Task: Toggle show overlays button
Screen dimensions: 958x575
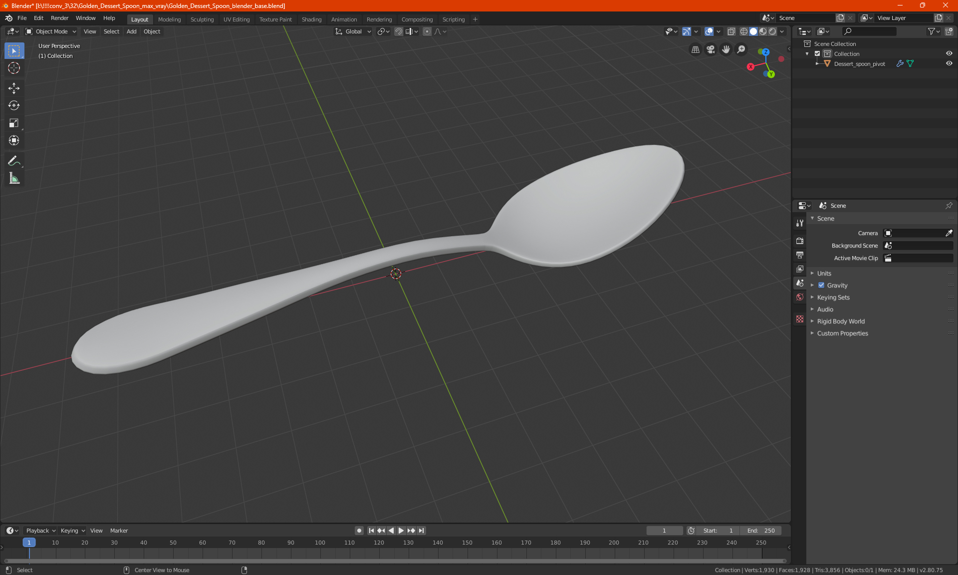Action: pos(709,31)
